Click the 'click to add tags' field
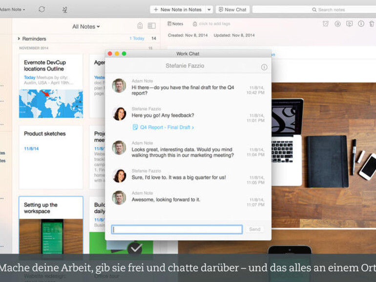376x282 pixels. (214, 24)
